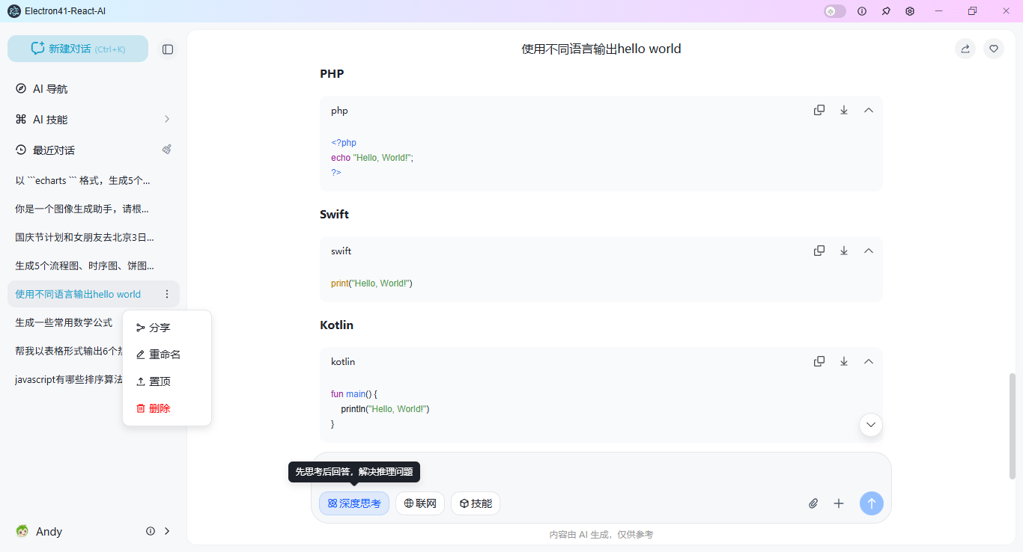Download the kotlin code block
The image size is (1023, 552).
[x=844, y=361]
